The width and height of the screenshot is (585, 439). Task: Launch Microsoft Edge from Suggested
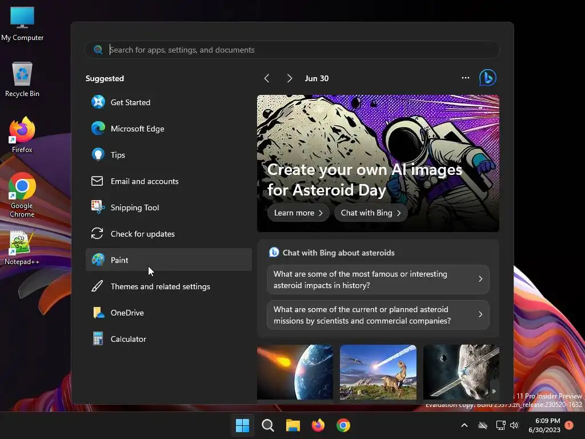pos(169,129)
